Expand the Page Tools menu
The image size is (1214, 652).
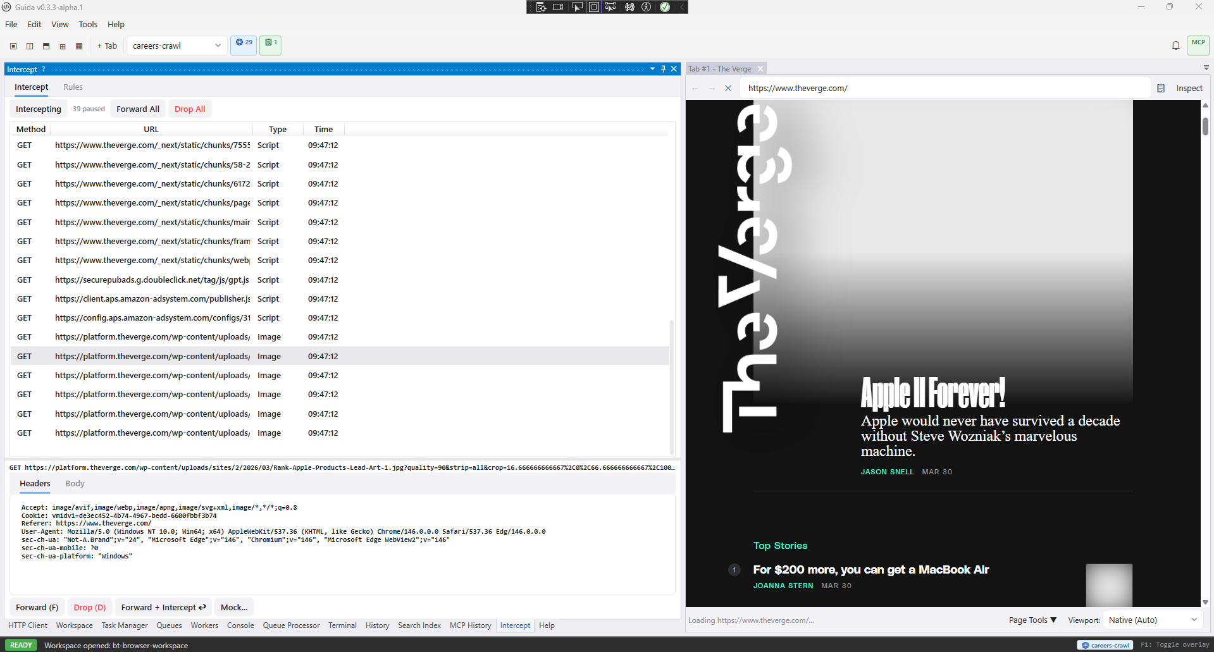tap(1032, 620)
